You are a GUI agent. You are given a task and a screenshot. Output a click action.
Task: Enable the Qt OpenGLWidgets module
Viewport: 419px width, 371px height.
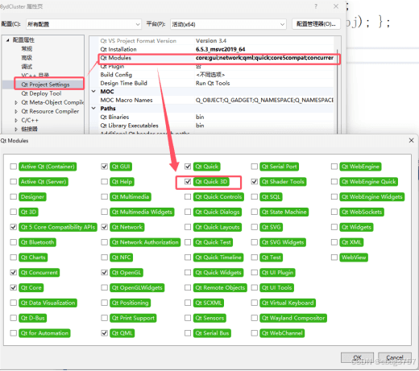click(x=105, y=287)
